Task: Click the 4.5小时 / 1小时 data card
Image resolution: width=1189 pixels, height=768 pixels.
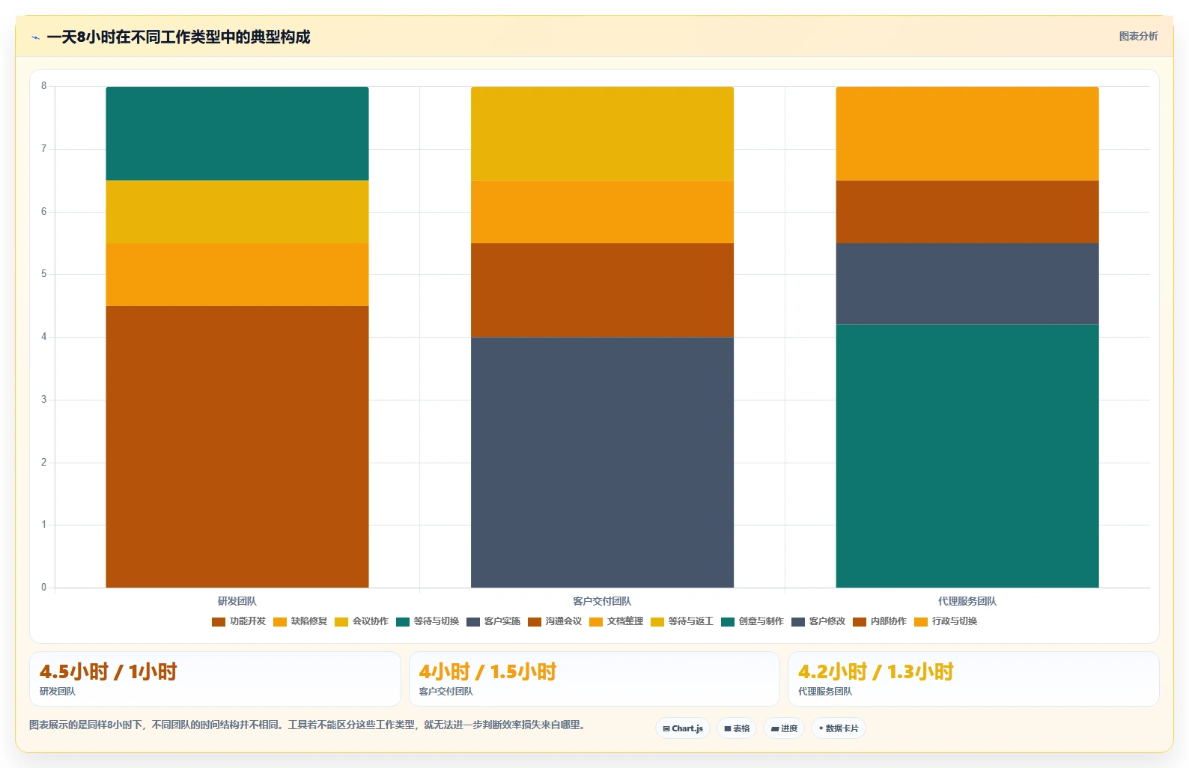Action: (x=215, y=679)
